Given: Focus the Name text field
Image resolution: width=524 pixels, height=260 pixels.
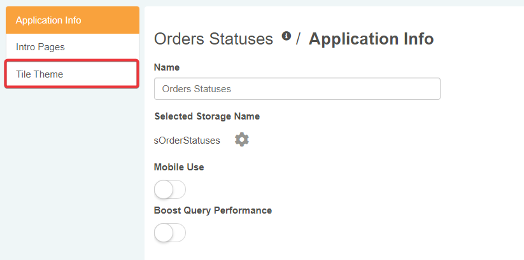Looking at the screenshot, I should tap(297, 89).
